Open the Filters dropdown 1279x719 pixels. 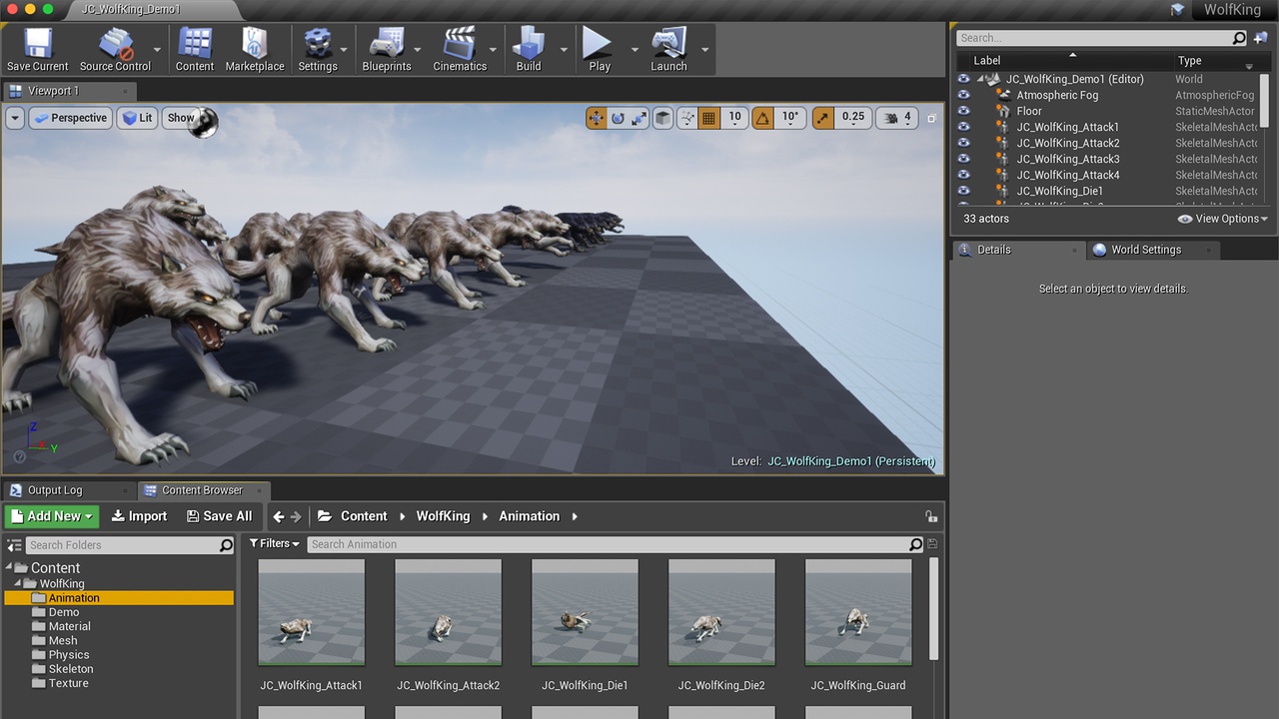274,543
